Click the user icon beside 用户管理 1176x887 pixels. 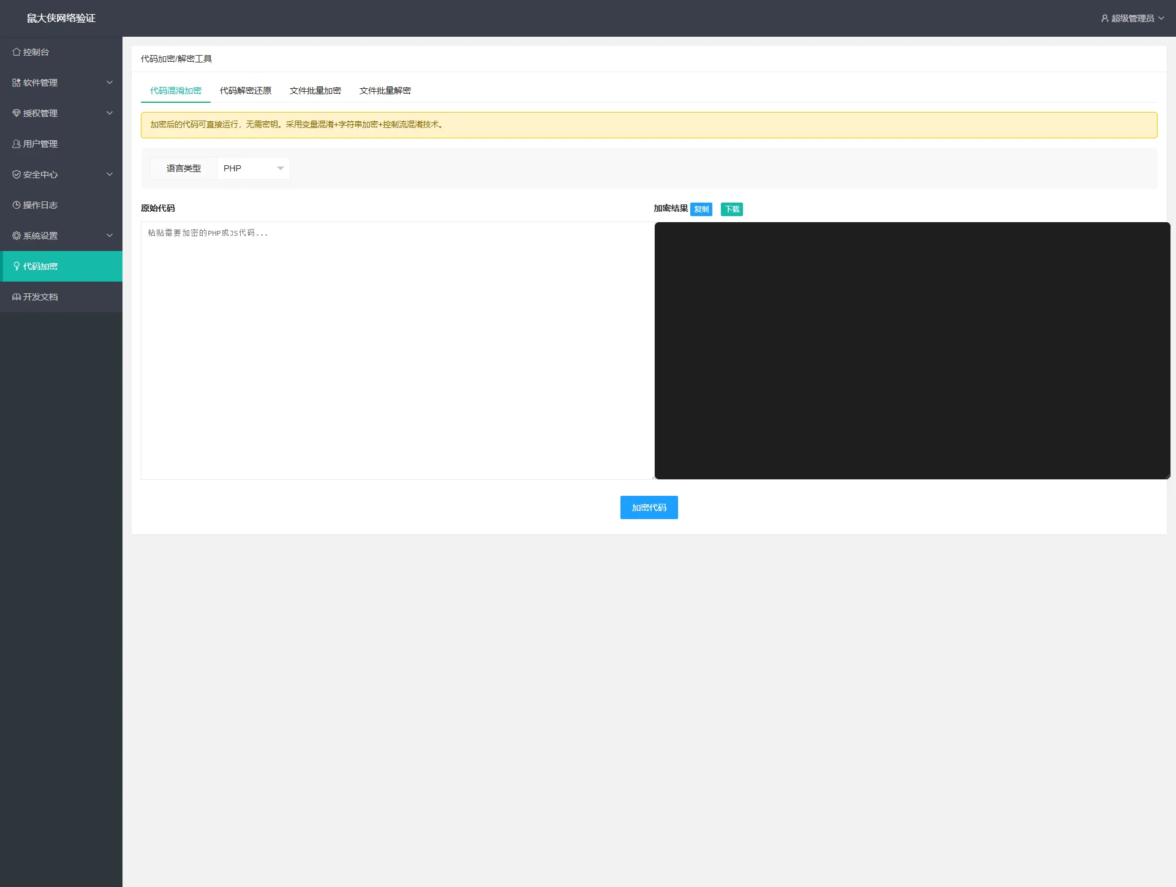[x=17, y=144]
